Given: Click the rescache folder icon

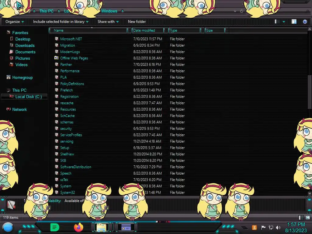Looking at the screenshot, I should (57, 103).
